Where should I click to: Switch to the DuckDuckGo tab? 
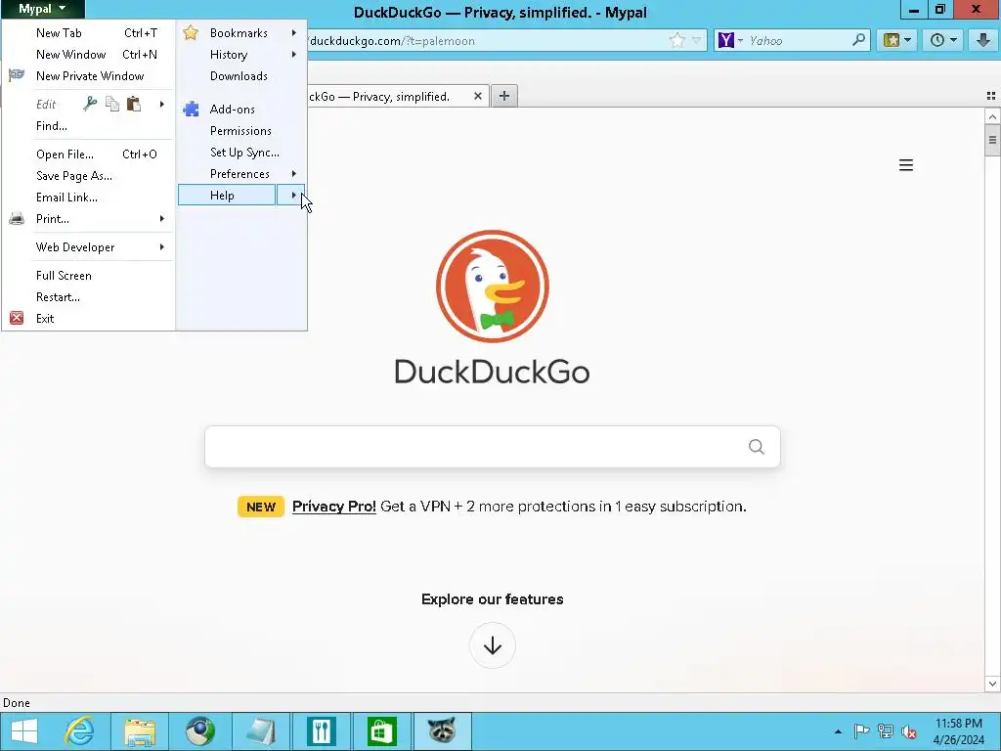388,97
